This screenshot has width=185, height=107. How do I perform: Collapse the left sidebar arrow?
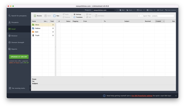pyautogui.click(x=30, y=88)
